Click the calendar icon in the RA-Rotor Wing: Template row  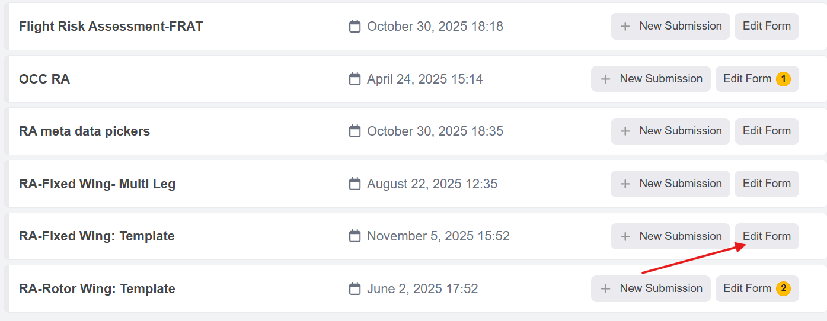pos(355,289)
